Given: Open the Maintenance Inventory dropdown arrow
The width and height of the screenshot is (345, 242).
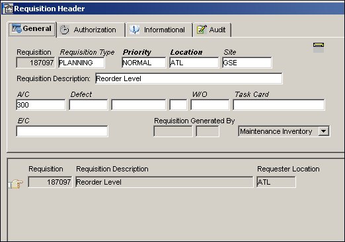Looking at the screenshot, I should point(323,131).
